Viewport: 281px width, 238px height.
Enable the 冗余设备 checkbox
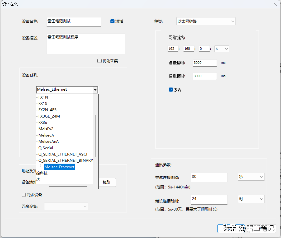click(x=24, y=195)
